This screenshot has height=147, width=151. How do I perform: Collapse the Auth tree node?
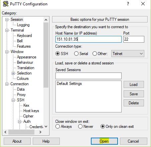click(x=19, y=121)
